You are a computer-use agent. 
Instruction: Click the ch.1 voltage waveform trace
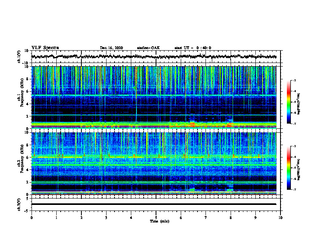click(154, 57)
